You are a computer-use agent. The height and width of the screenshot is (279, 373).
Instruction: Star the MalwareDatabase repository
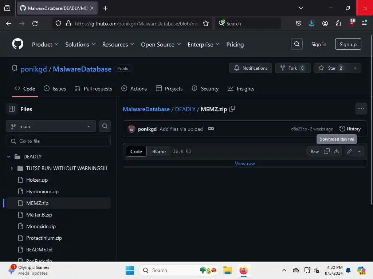click(331, 68)
